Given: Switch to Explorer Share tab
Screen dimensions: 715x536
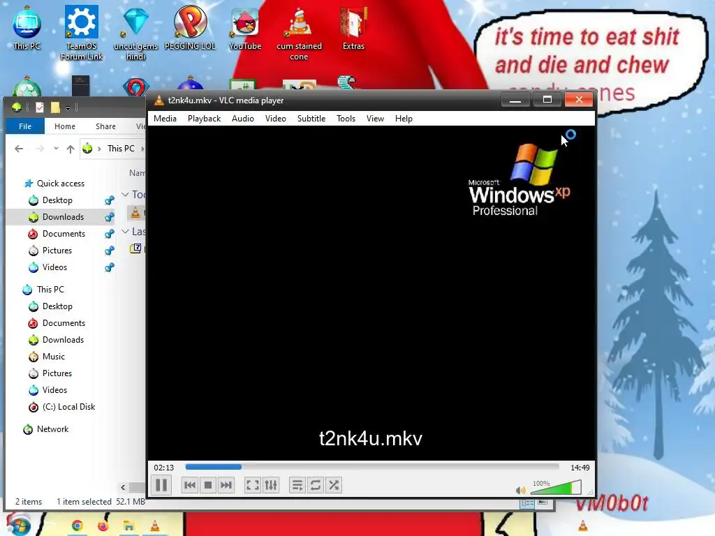Looking at the screenshot, I should pyautogui.click(x=105, y=126).
